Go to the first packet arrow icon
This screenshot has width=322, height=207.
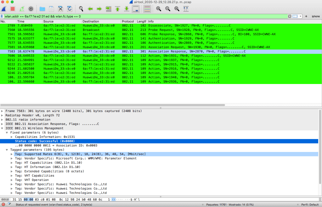(x=118, y=9)
